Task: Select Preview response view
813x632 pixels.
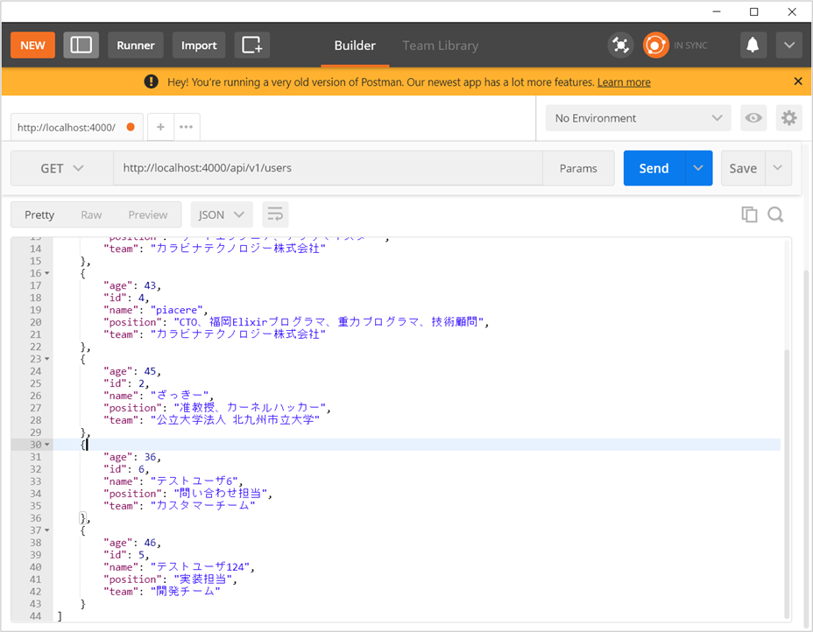Action: click(x=148, y=215)
